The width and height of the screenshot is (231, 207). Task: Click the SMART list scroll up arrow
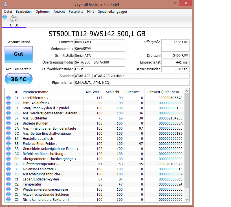coord(186,91)
